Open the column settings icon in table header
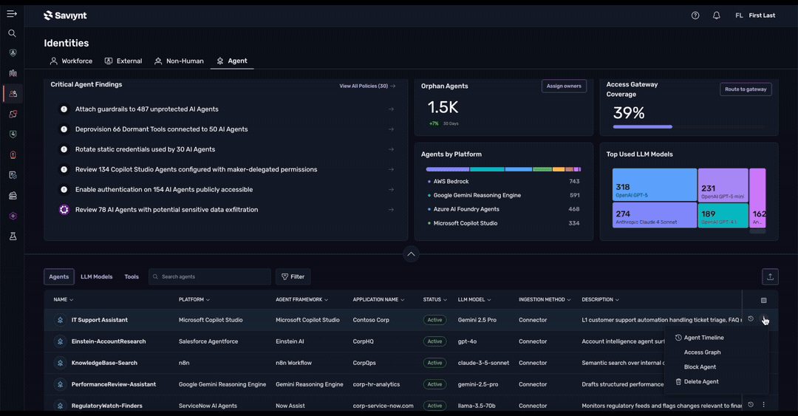Screen dimensions: 798x416 click(763, 301)
